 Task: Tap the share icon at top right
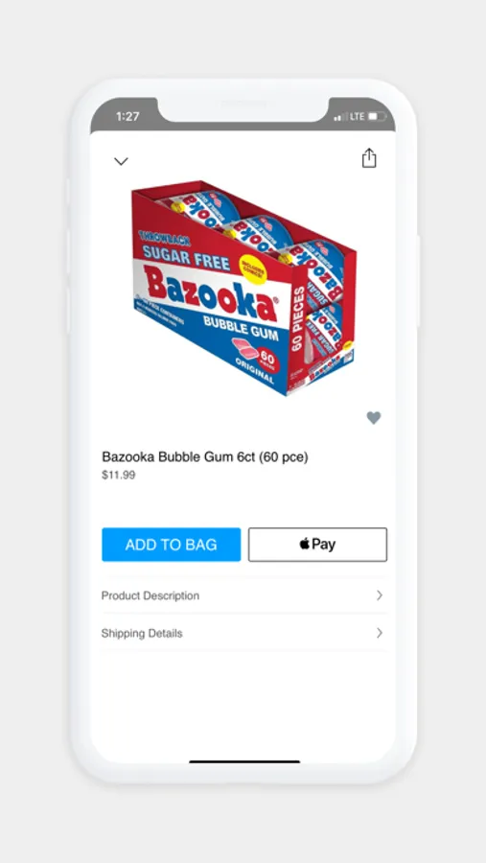369,158
